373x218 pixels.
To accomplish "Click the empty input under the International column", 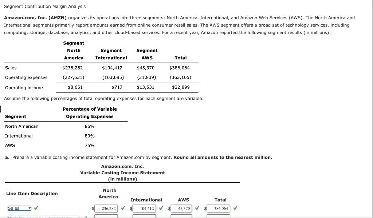I will [144, 217].
